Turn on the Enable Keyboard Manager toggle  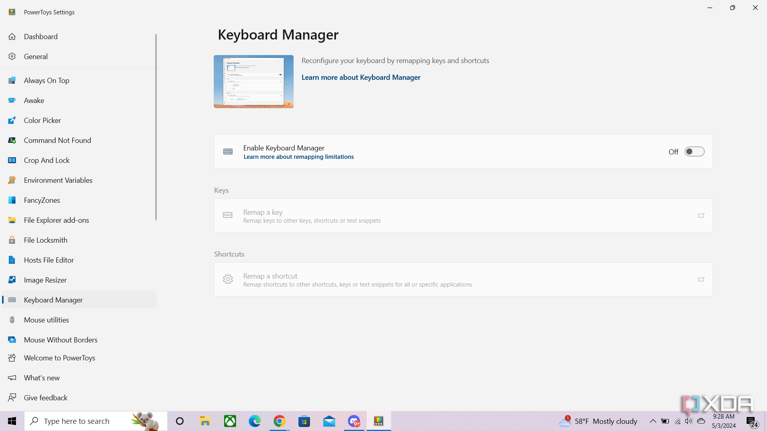point(694,152)
